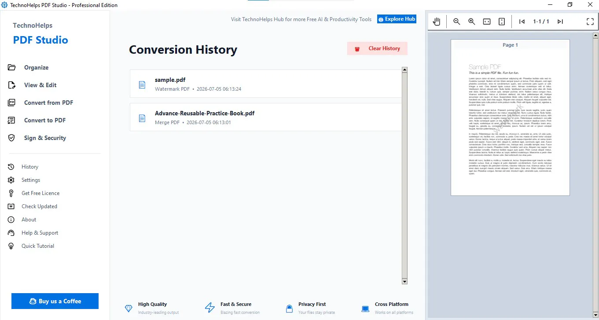Click the Watermark PDF timestamp line
This screenshot has width=599, height=320.
point(198,89)
